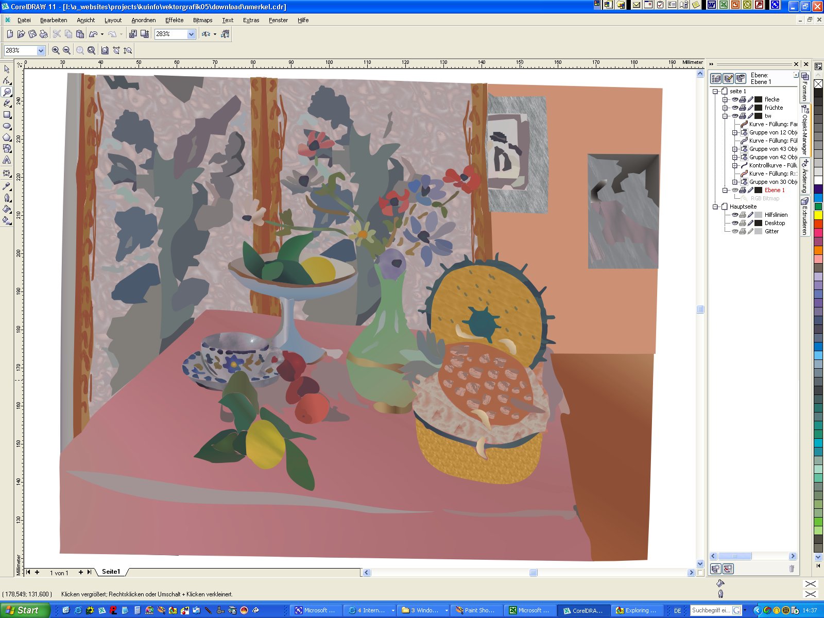Open the Bitmaps menu

coord(202,20)
